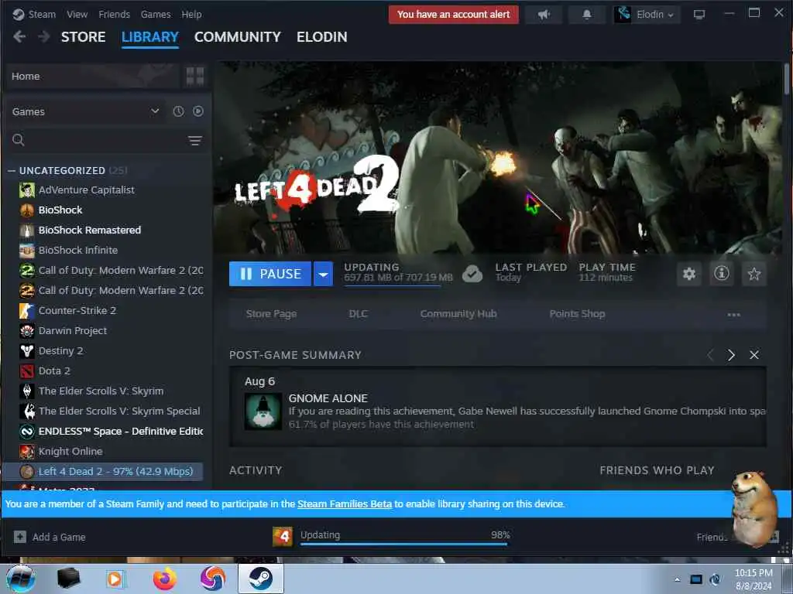Open the Friends menu
This screenshot has height=594, width=793.
[115, 14]
